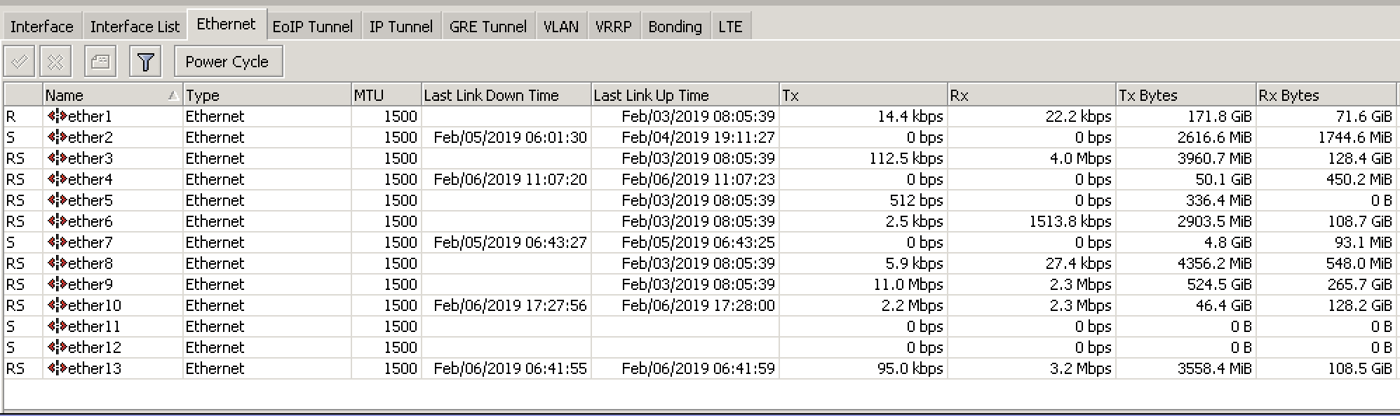
Task: Select the ether1 interface icon
Action: 57,116
